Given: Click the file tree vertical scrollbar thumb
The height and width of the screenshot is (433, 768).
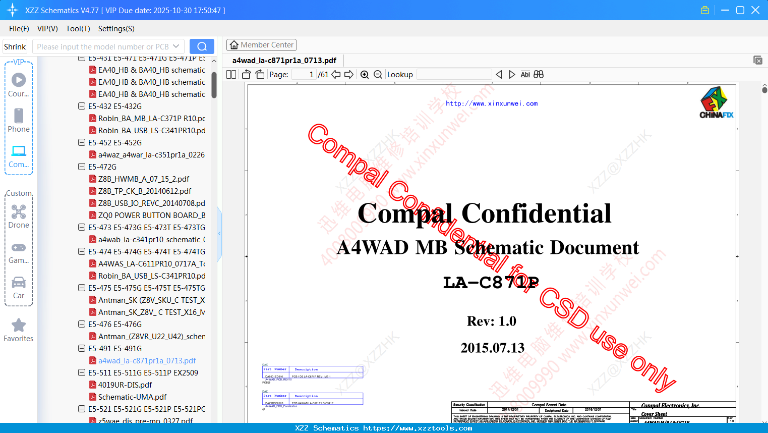Looking at the screenshot, I should tap(214, 85).
